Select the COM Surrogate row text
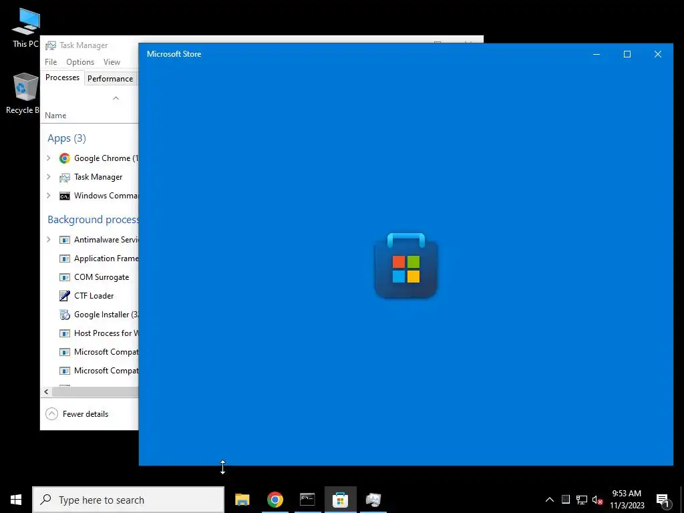The image size is (684, 513). click(x=102, y=277)
